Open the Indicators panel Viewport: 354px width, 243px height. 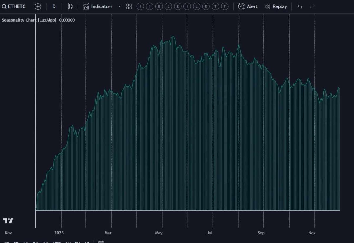coord(98,6)
